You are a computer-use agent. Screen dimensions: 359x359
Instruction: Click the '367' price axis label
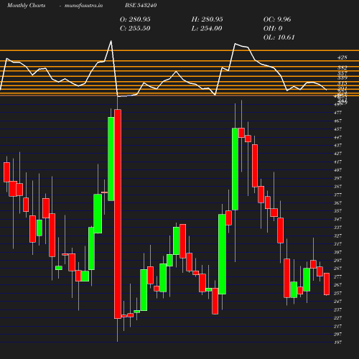pyautogui.click(x=337, y=203)
